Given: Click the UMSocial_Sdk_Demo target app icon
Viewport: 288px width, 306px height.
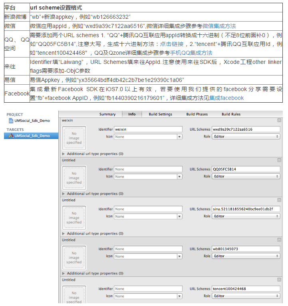Looking at the screenshot, I should point(11,136).
